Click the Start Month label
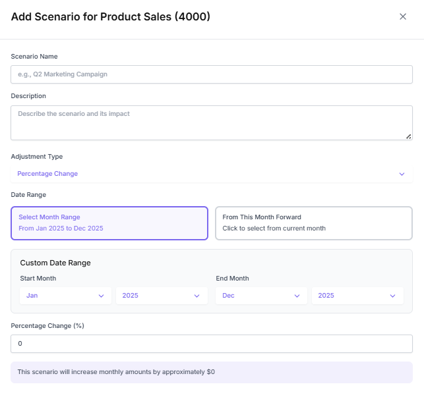 pyautogui.click(x=38, y=279)
